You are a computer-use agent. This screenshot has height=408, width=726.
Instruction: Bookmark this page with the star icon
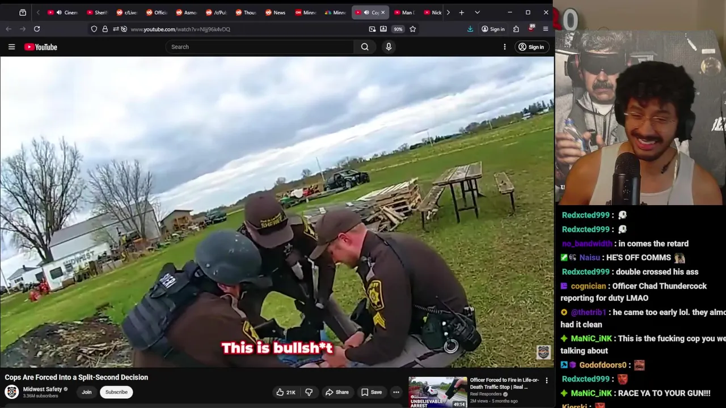(x=413, y=29)
